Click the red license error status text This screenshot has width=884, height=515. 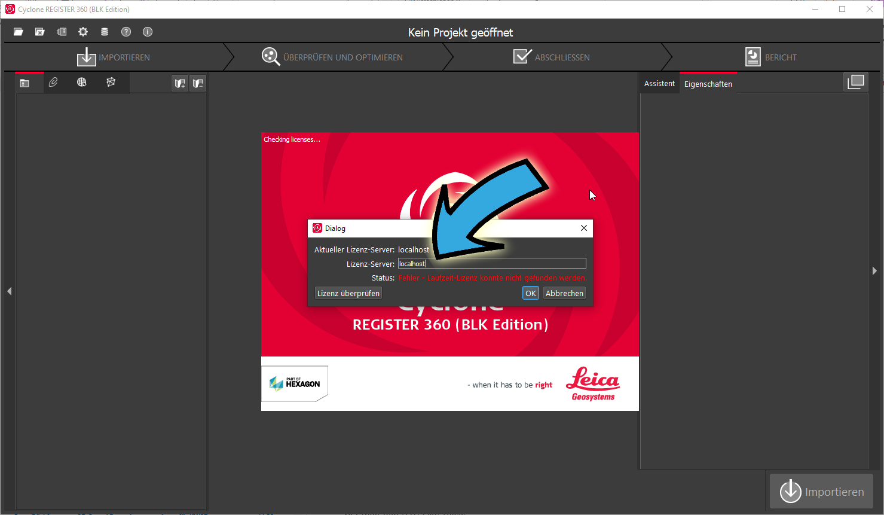coord(493,278)
